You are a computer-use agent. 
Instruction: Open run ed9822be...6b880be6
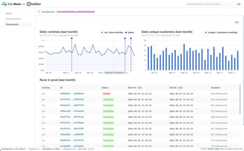coord(72,94)
